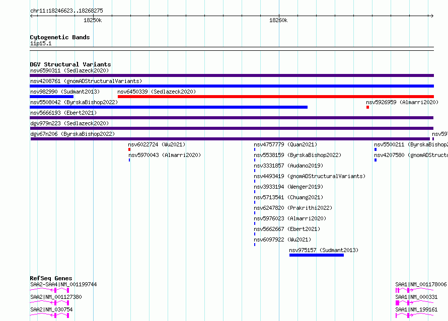Select the blue nsv5970043 marker
This screenshot has height=321, width=448.
pyautogui.click(x=129, y=160)
